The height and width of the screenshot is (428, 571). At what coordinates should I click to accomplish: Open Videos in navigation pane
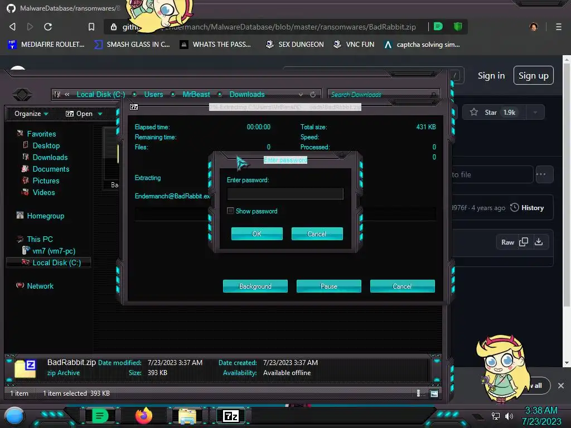pos(43,192)
